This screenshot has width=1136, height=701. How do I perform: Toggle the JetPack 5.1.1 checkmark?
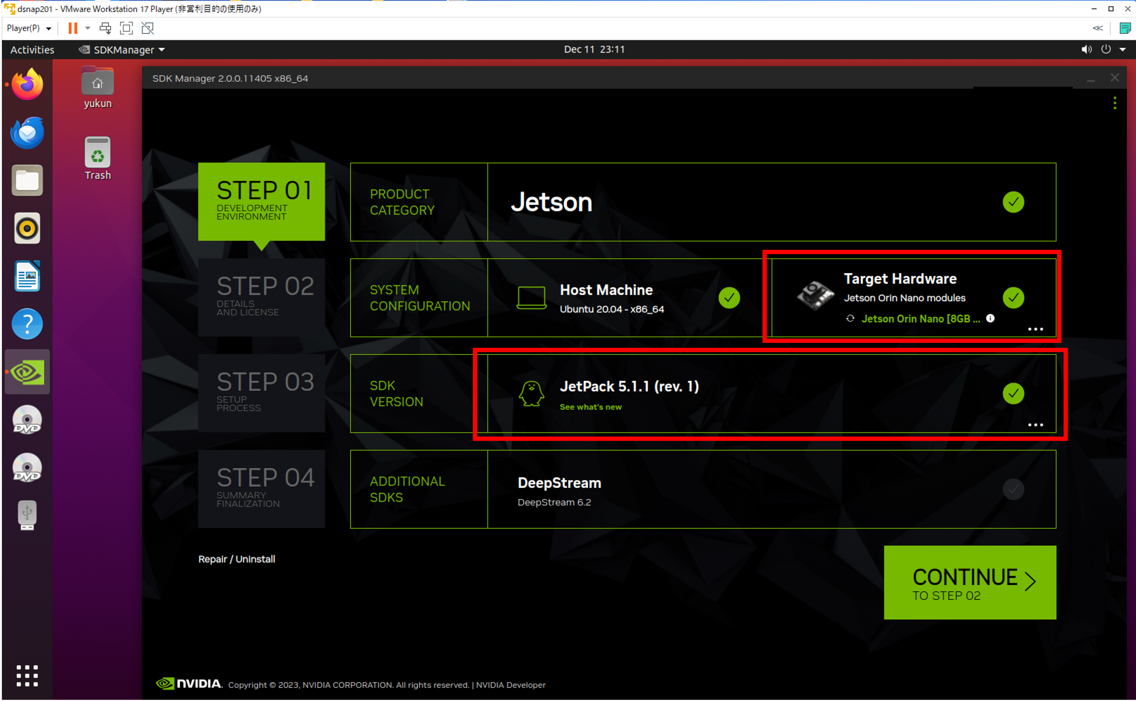click(x=1013, y=394)
